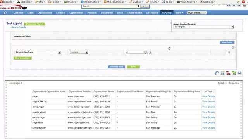Open the 'contains' comparator dropdown
This screenshot has height=139, width=248.
click(x=79, y=52)
